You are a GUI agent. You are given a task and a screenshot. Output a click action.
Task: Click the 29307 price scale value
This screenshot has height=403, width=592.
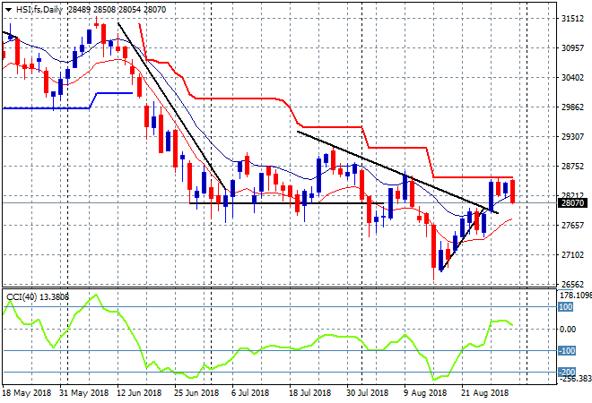[x=572, y=136]
